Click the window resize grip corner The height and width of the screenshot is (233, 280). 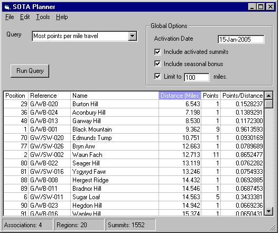[273, 228]
